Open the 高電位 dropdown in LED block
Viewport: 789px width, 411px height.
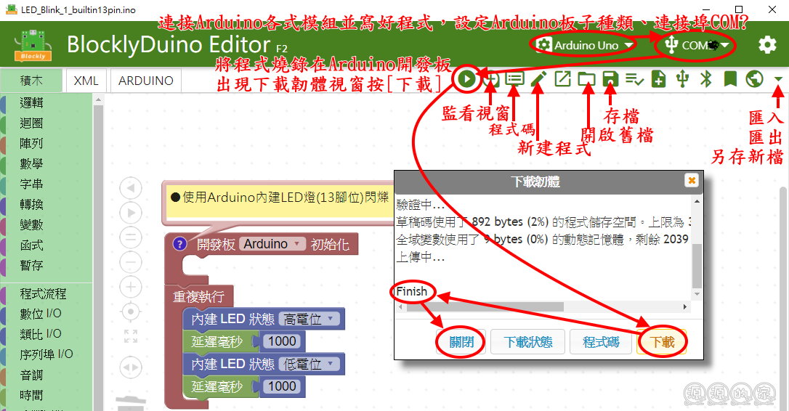click(x=309, y=319)
